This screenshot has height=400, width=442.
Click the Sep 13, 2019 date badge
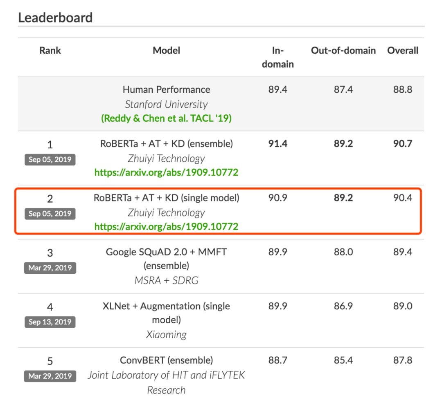(50, 322)
